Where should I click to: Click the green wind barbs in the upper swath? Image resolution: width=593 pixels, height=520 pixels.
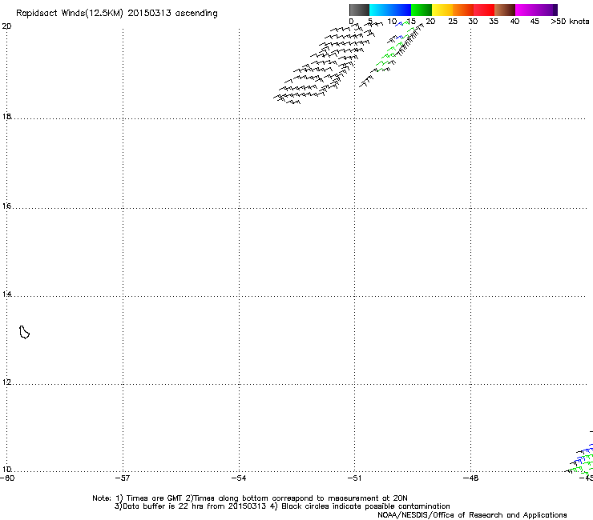pyautogui.click(x=393, y=48)
